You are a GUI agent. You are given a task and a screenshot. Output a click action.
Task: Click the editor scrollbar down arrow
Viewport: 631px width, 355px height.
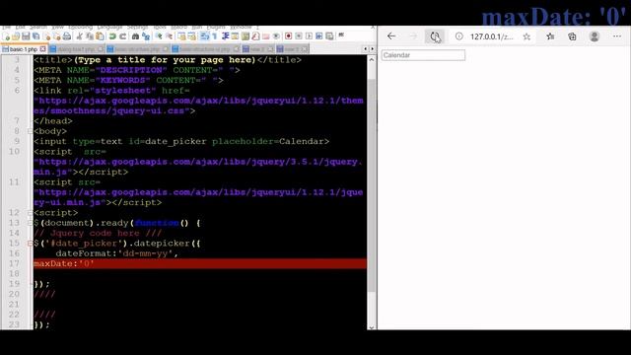pyautogui.click(x=372, y=326)
